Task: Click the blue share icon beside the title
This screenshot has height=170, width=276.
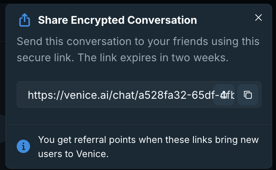Action: click(x=25, y=20)
